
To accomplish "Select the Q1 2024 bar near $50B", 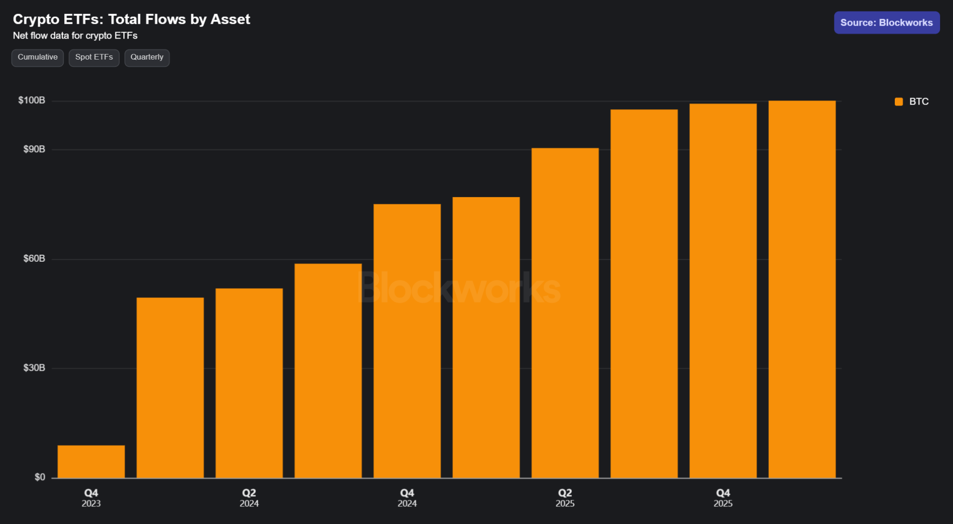I will [170, 387].
